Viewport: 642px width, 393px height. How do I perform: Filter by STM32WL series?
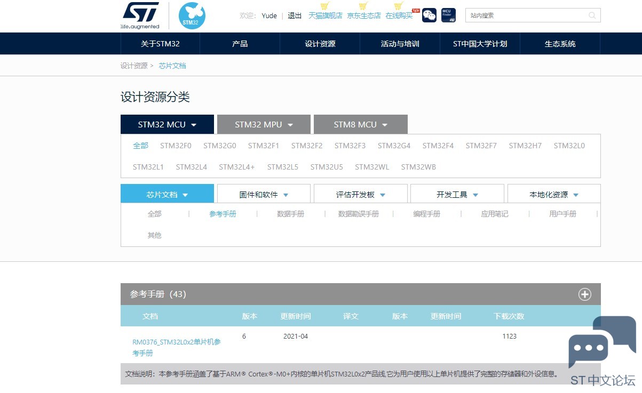tap(372, 167)
